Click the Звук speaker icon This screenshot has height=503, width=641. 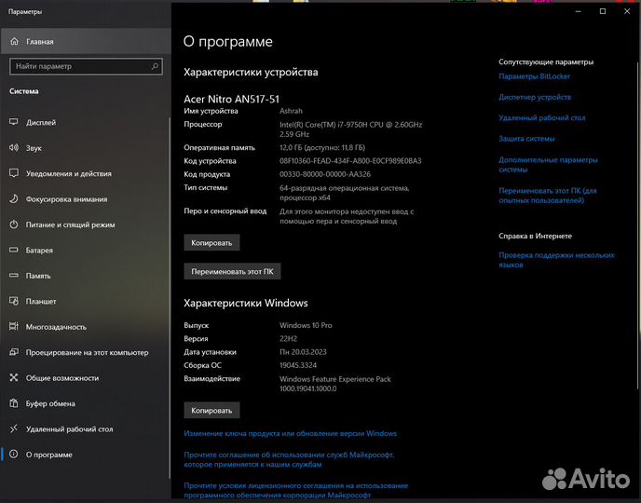14,147
